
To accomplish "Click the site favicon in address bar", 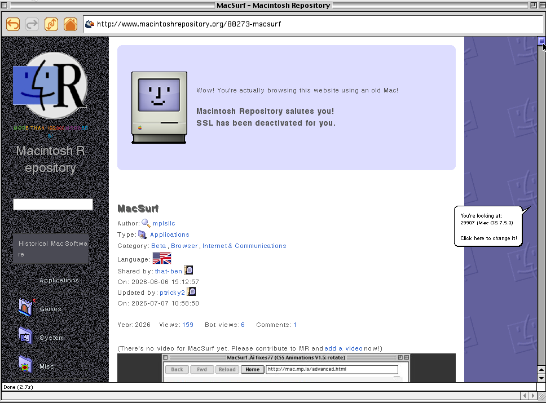I will point(90,24).
